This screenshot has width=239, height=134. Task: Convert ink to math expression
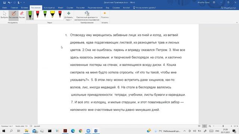point(87,16)
